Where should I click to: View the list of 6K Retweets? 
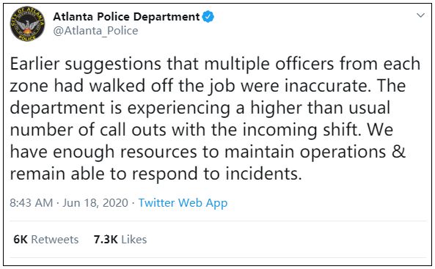(46, 240)
